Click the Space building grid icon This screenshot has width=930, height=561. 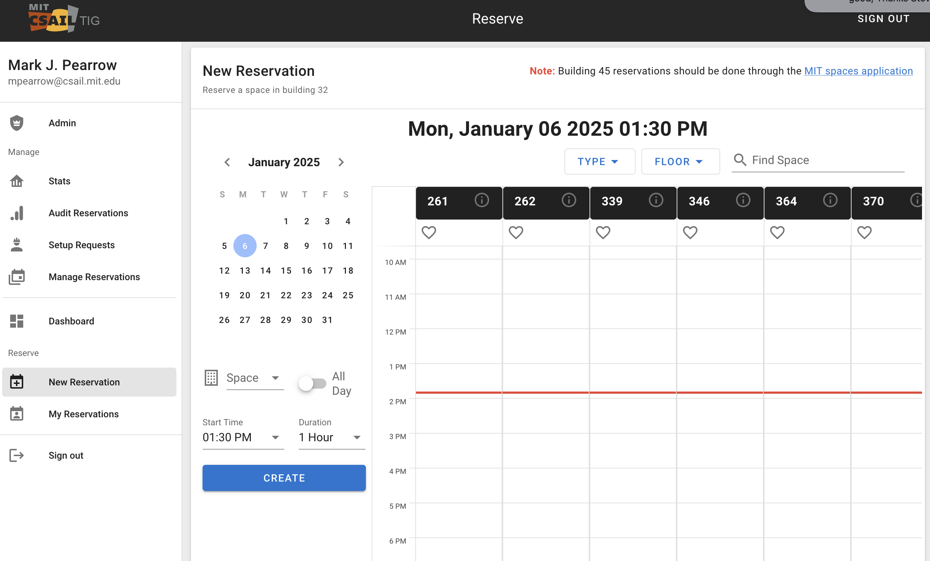pos(211,378)
